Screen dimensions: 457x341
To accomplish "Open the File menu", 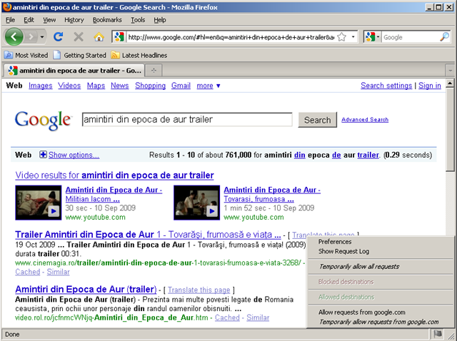I will 10,20.
